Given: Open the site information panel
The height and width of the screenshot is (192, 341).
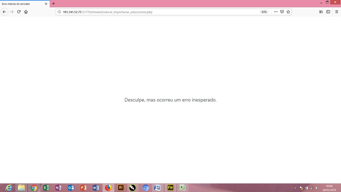Looking at the screenshot, I should 59,12.
